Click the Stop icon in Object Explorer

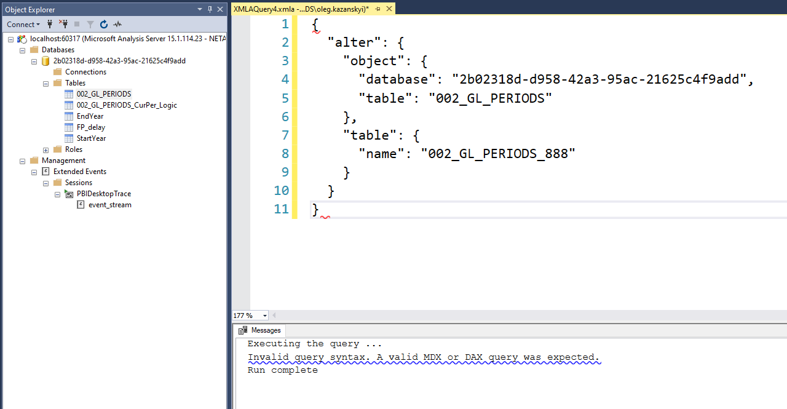[x=77, y=24]
